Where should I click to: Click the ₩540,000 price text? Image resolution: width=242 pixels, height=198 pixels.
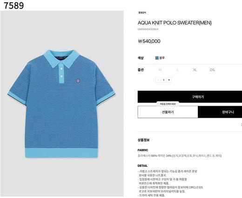point(149,41)
